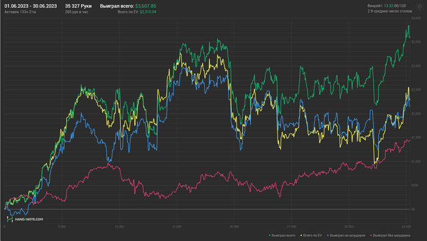Click the $2,500 y-axis label
The image size is (427, 241).
click(x=416, y=90)
